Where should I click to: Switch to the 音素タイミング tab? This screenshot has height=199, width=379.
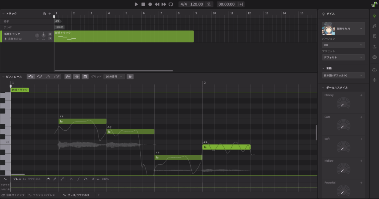click(13, 195)
